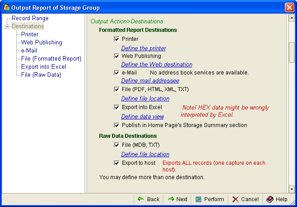Open Define file location under File (MDB)
The image size is (297, 207).
tap(145, 154)
